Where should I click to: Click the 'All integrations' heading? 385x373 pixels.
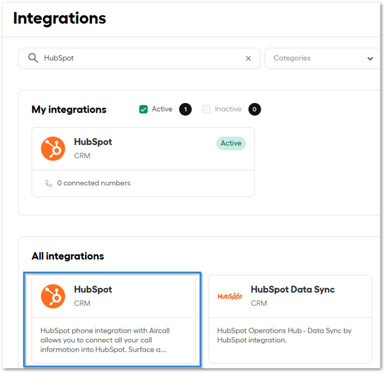click(x=68, y=256)
